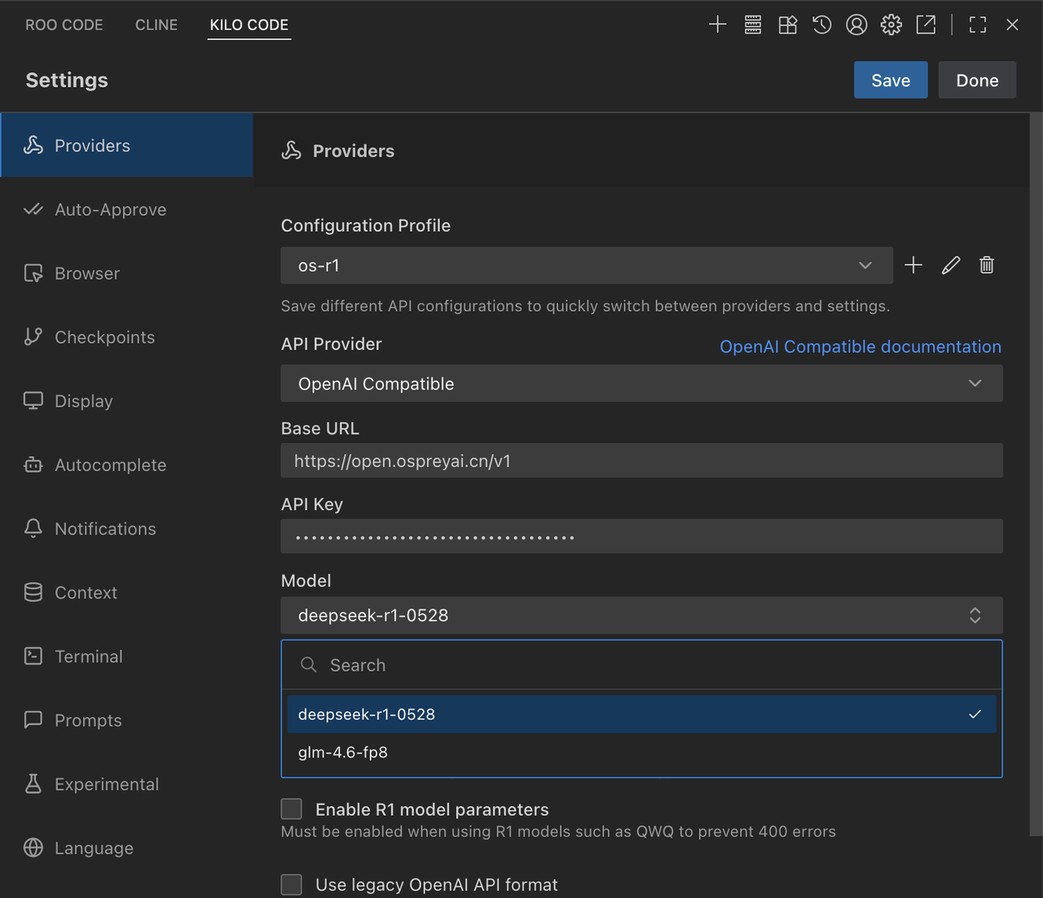Open the history clock icon

click(x=821, y=24)
